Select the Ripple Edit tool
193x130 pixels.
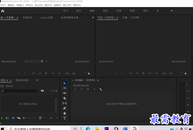(x=64, y=93)
